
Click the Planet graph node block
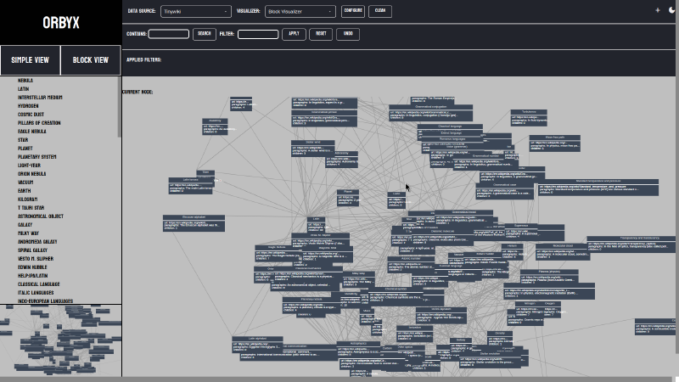[x=348, y=198]
